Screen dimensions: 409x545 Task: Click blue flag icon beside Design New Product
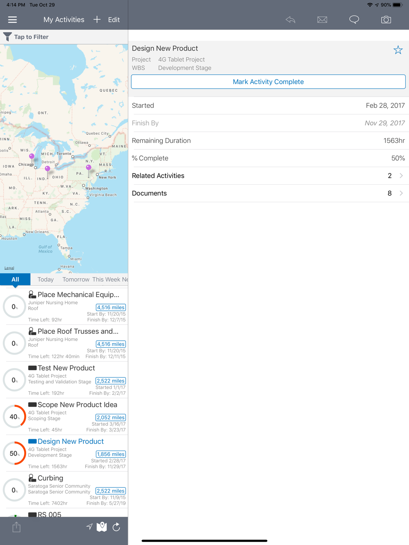[32, 442]
